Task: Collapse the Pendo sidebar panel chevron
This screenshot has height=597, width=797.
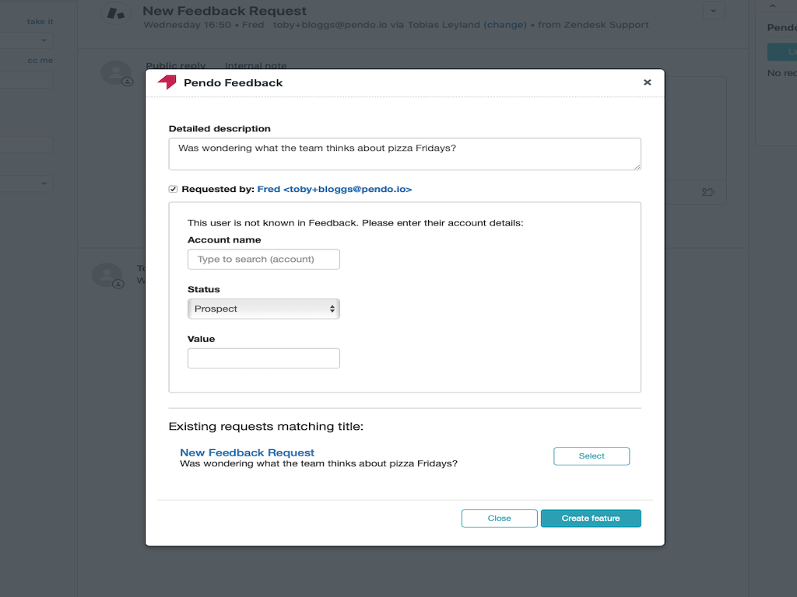Action: [772, 5]
